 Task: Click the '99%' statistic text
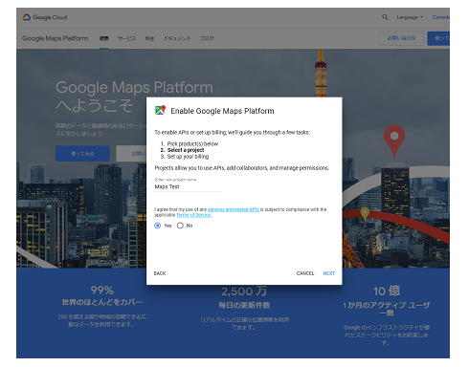tap(102, 291)
